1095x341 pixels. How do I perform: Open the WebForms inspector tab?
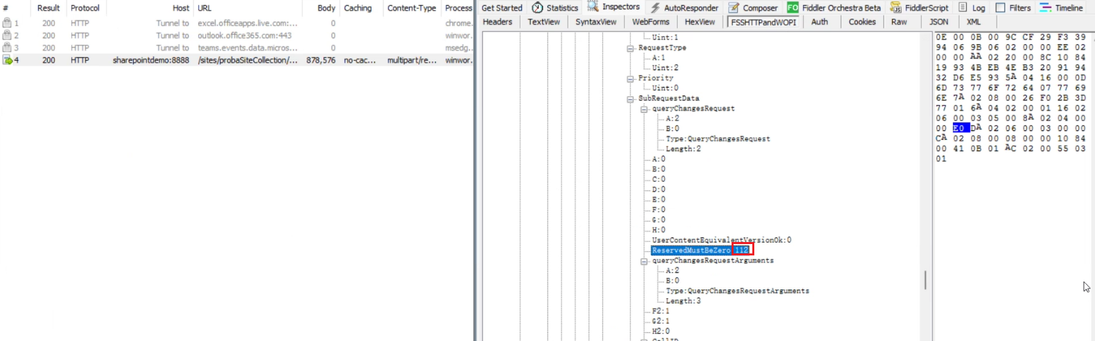(x=650, y=21)
